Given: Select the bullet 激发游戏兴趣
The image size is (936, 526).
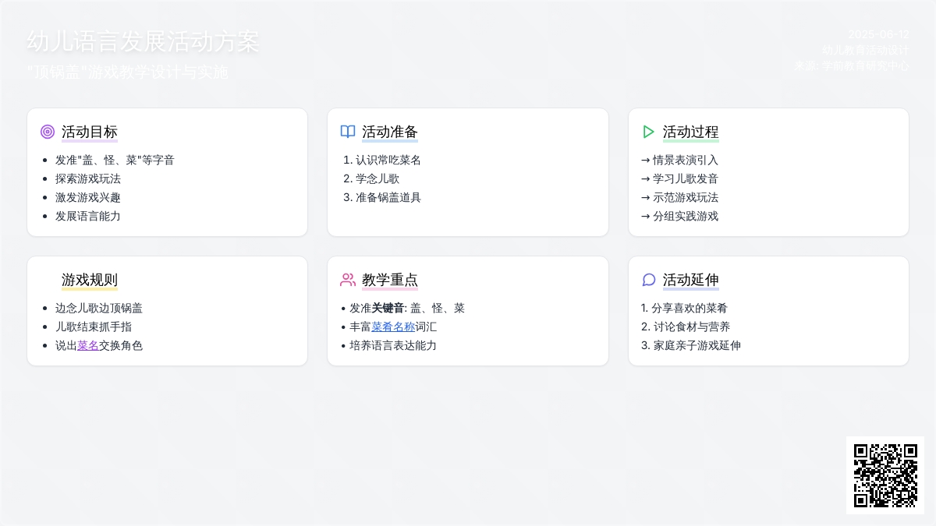Looking at the screenshot, I should pyautogui.click(x=88, y=197).
